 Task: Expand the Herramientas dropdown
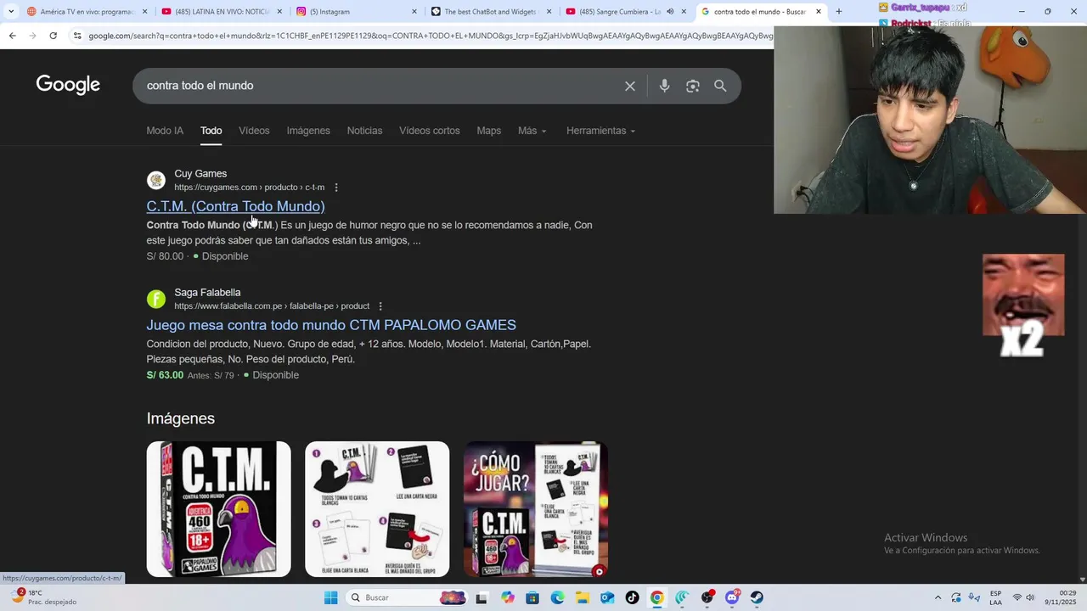tap(600, 131)
